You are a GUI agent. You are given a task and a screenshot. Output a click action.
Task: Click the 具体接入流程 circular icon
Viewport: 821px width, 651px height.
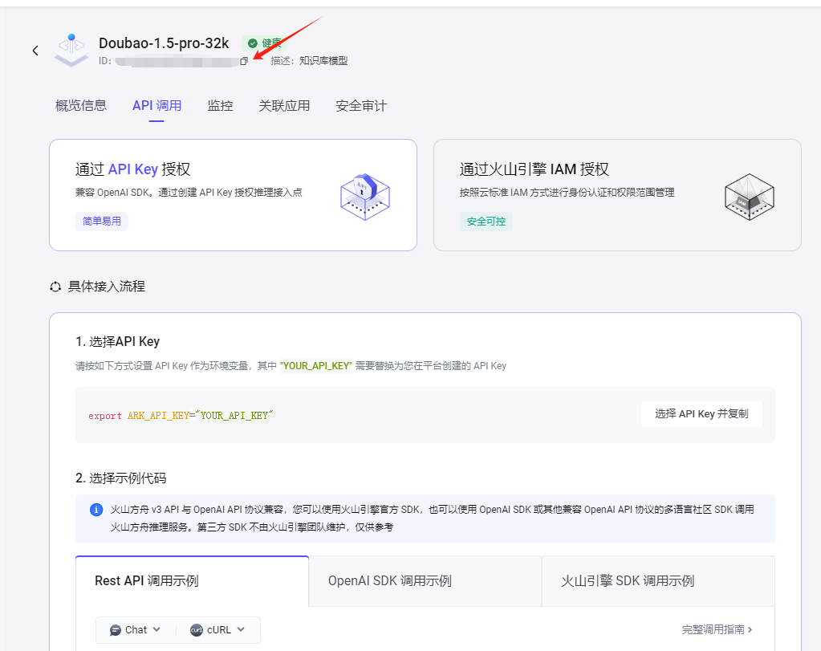(x=55, y=287)
